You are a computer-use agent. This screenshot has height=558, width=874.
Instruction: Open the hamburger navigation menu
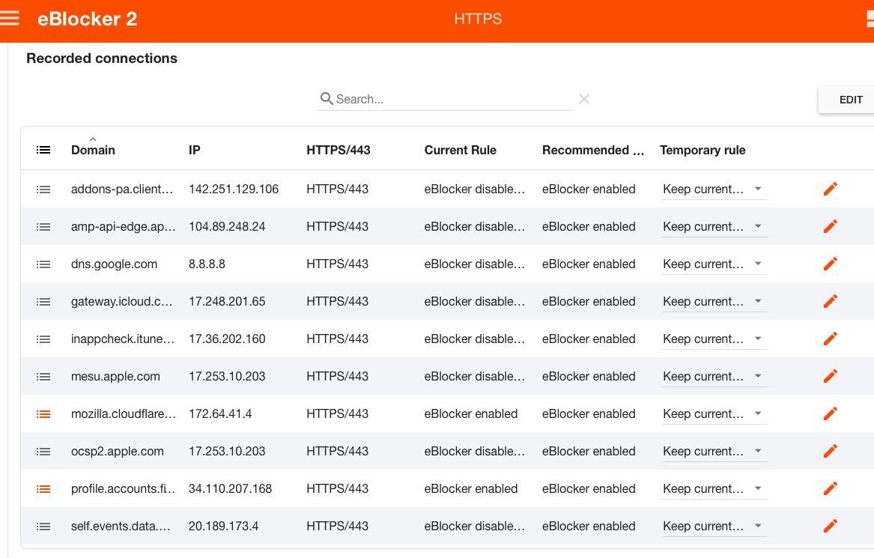click(x=10, y=19)
